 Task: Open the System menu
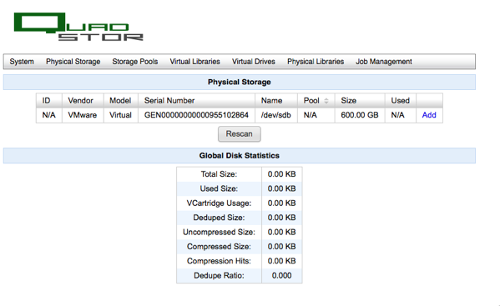coord(22,62)
